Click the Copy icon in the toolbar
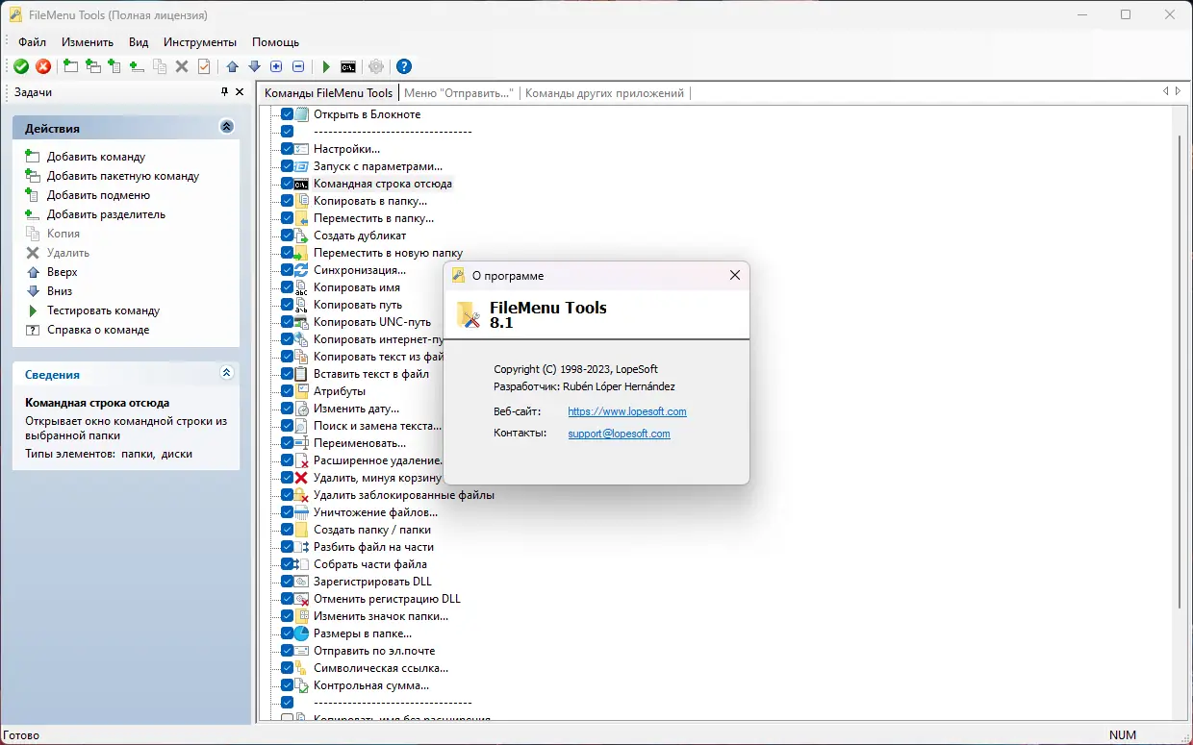 pos(160,66)
